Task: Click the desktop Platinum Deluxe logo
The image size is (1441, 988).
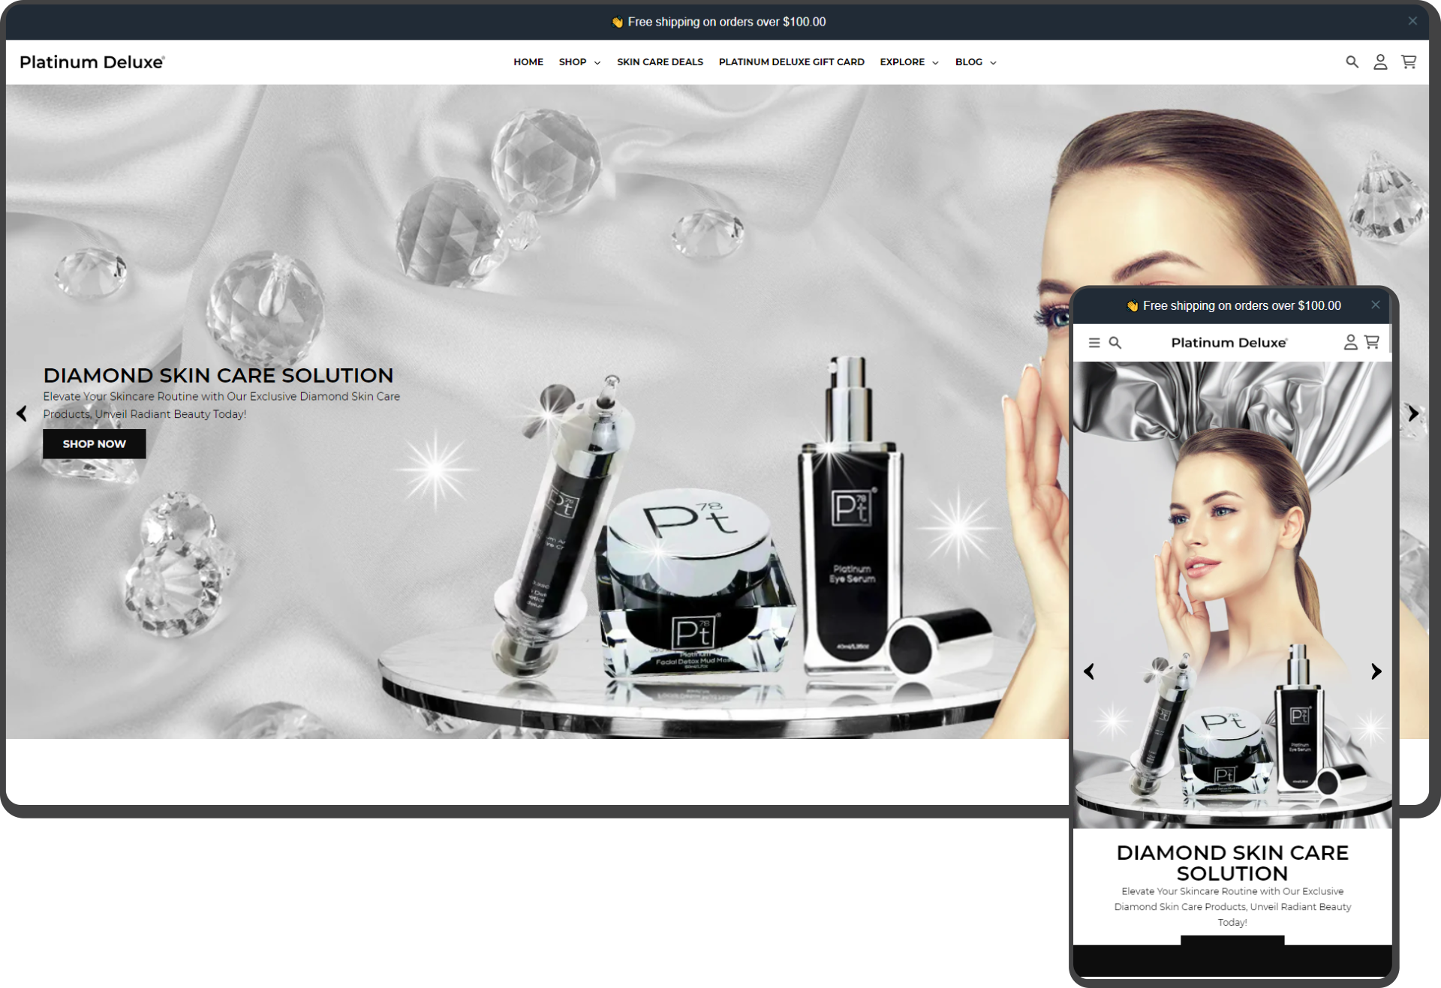Action: [x=92, y=62]
